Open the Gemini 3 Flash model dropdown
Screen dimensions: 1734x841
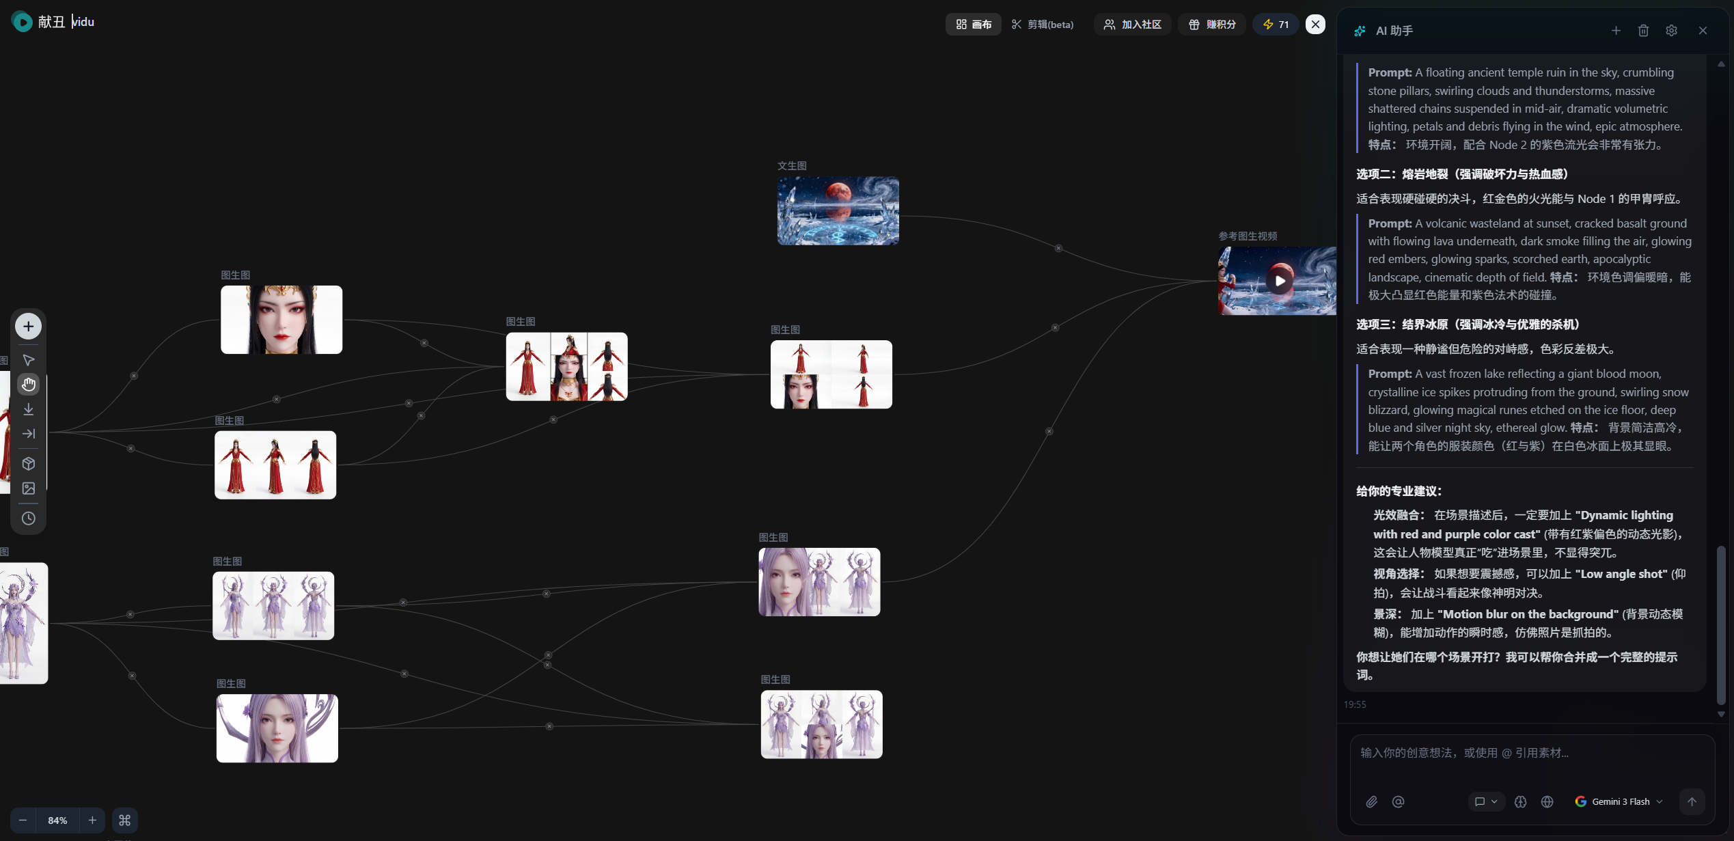point(1618,802)
